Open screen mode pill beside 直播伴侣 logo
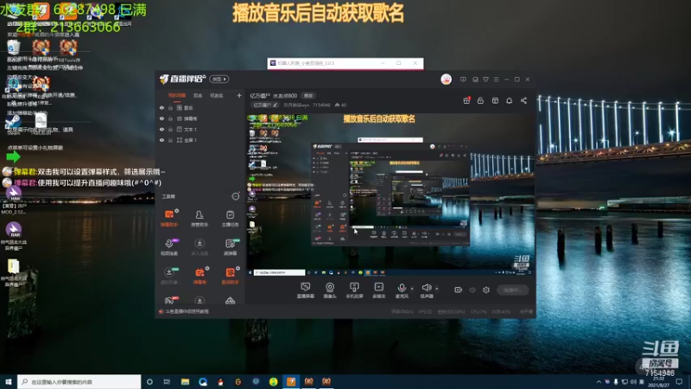The height and width of the screenshot is (389, 691). tap(219, 79)
